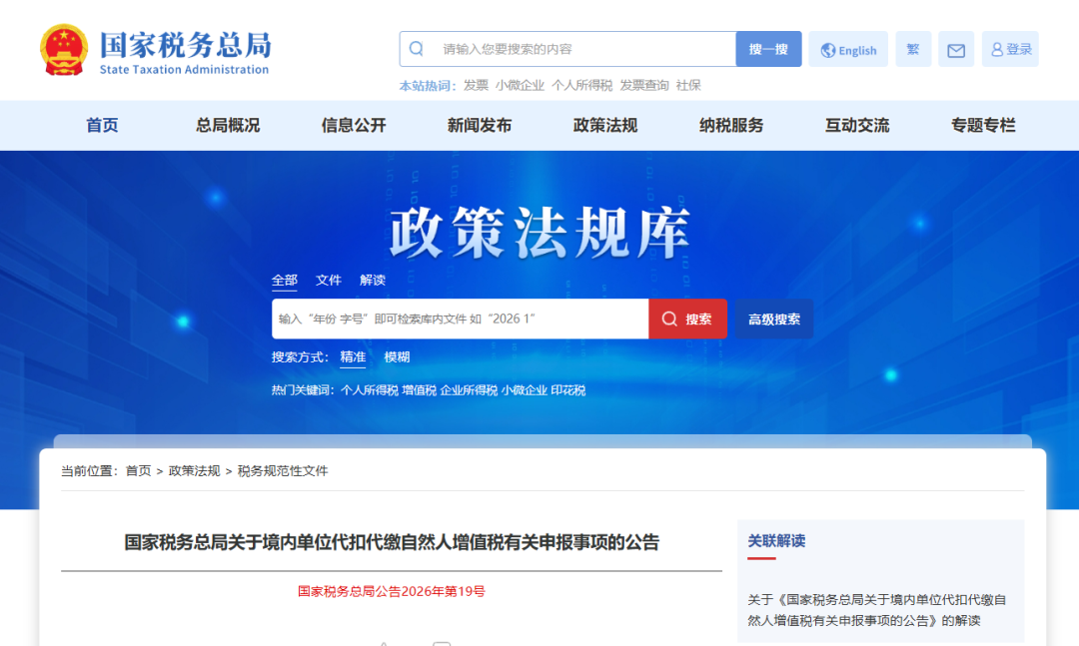This screenshot has width=1079, height=646.
Task: Choose 精准 search mode
Action: click(x=353, y=357)
